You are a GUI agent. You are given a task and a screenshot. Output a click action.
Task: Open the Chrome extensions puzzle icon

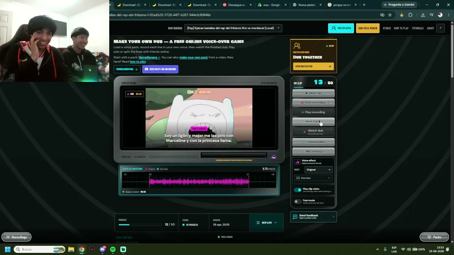pyautogui.click(x=410, y=15)
